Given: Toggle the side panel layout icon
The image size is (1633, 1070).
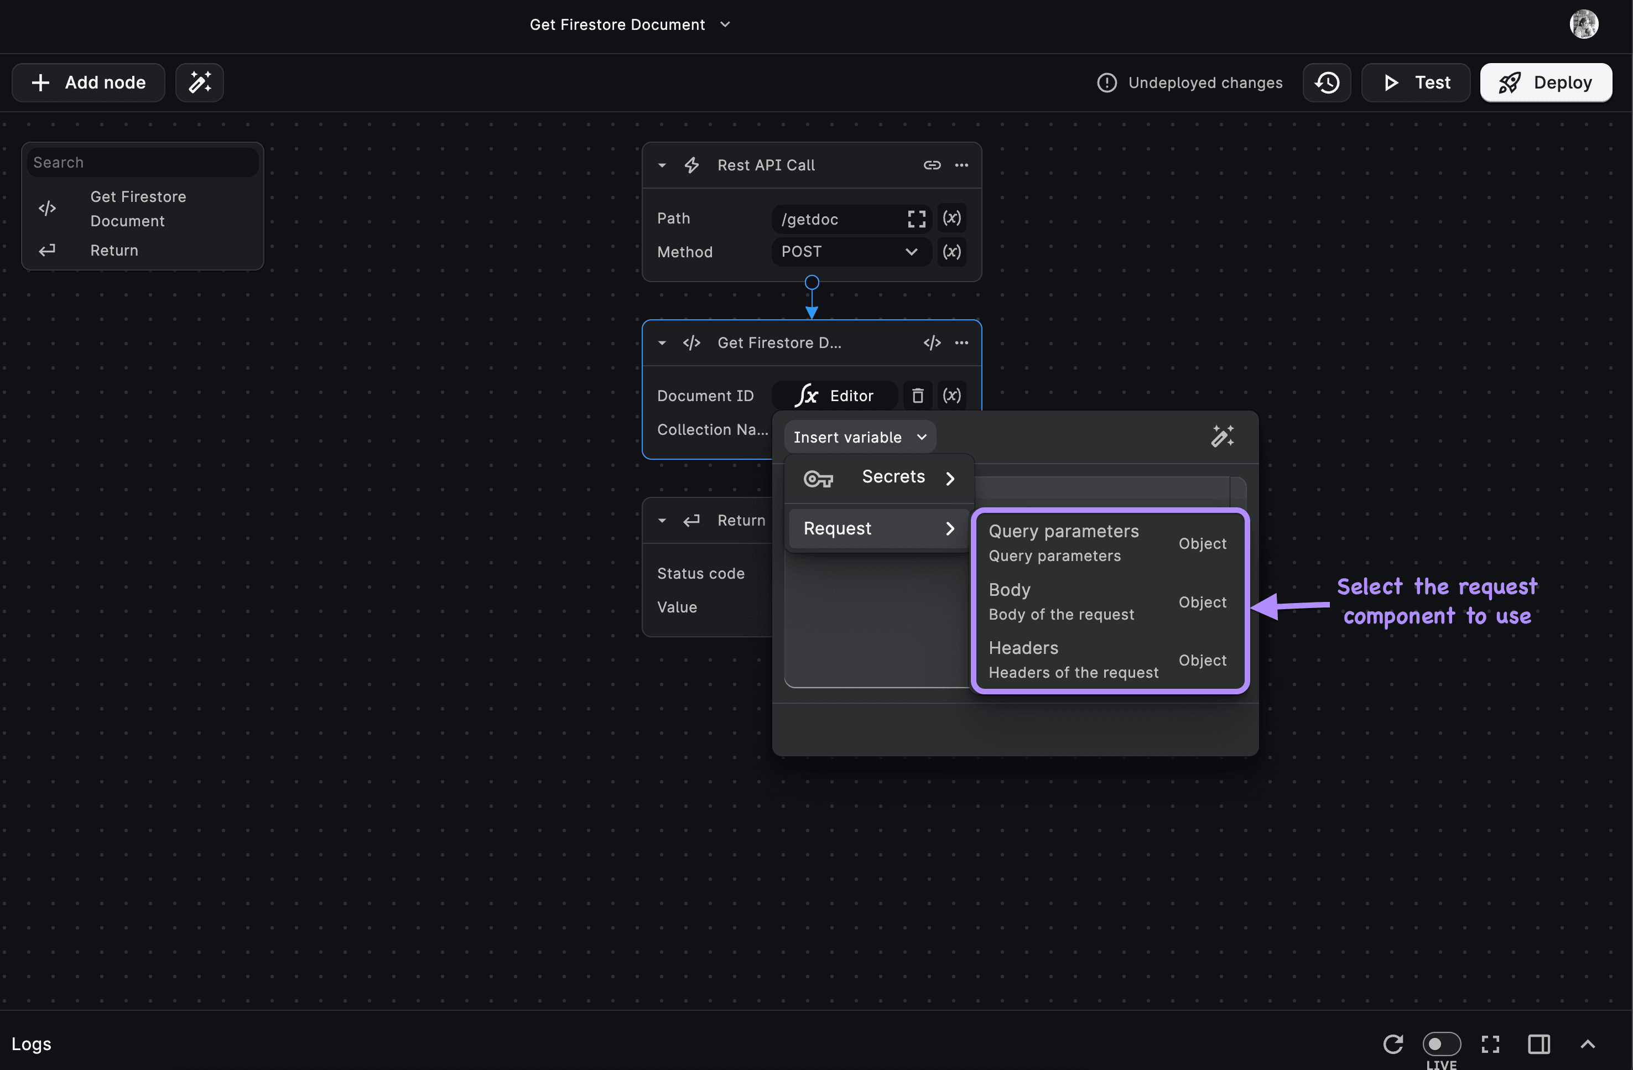Looking at the screenshot, I should [x=1538, y=1044].
